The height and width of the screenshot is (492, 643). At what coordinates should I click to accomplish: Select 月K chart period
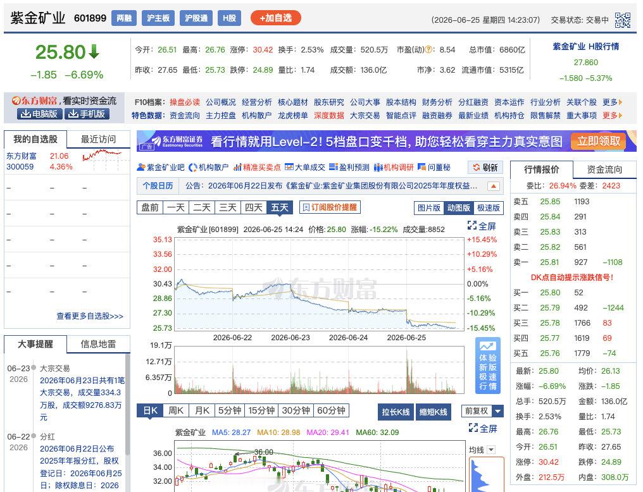pyautogui.click(x=202, y=410)
